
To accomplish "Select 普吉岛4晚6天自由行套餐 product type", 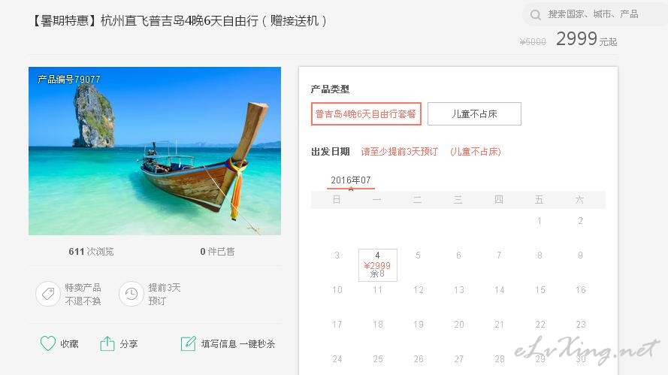I will pos(366,113).
